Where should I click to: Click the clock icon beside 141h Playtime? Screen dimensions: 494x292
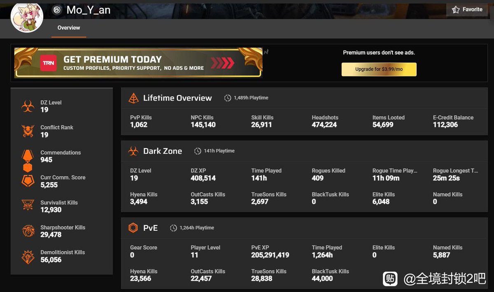[x=198, y=151]
